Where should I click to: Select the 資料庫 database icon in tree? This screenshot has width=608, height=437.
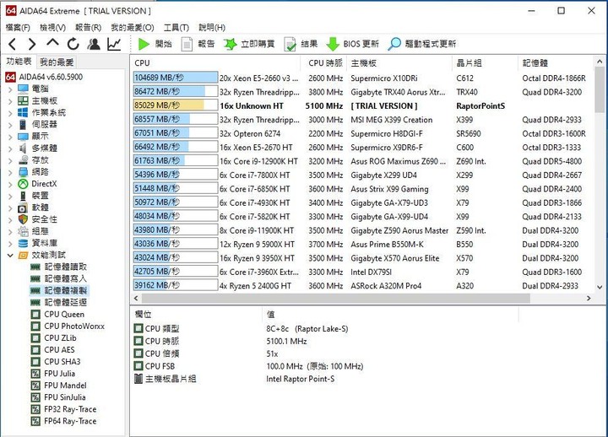(x=24, y=243)
